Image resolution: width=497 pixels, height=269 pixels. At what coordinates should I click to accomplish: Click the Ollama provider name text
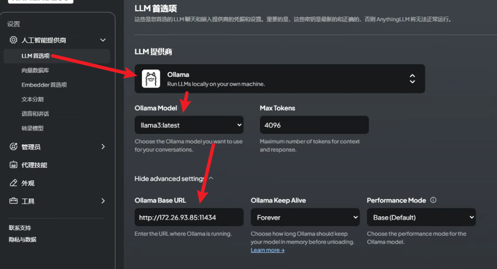178,75
